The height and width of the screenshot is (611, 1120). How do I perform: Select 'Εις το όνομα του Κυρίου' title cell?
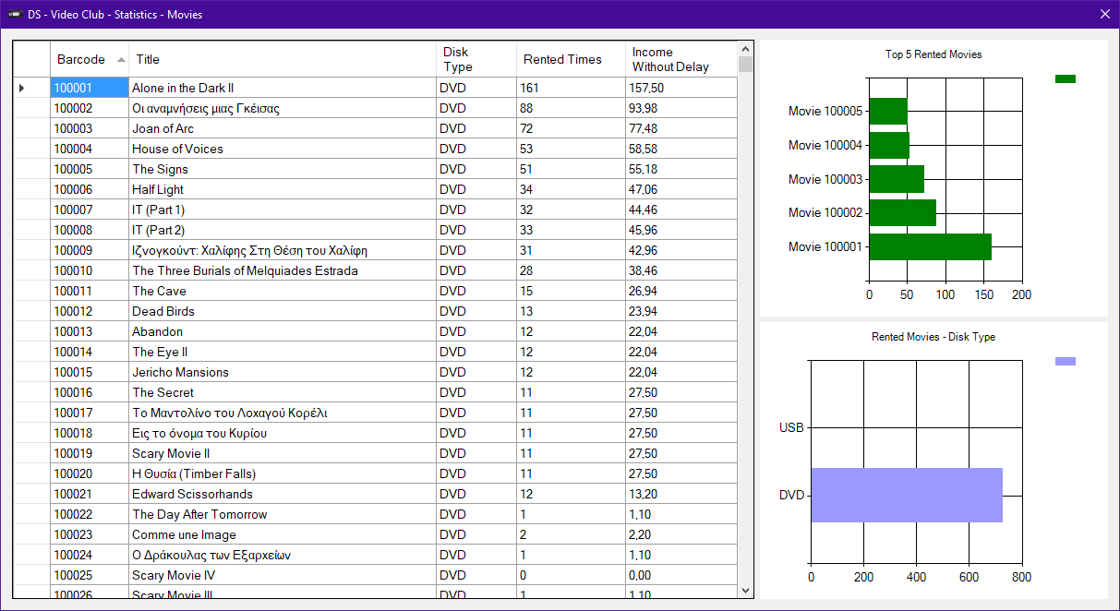coord(283,433)
